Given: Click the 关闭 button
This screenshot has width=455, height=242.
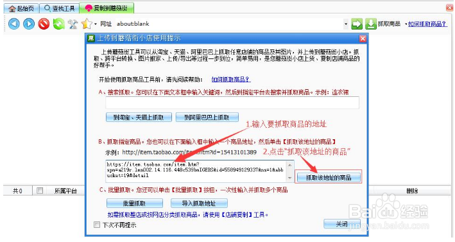Looking at the screenshot, I should click(x=342, y=224).
